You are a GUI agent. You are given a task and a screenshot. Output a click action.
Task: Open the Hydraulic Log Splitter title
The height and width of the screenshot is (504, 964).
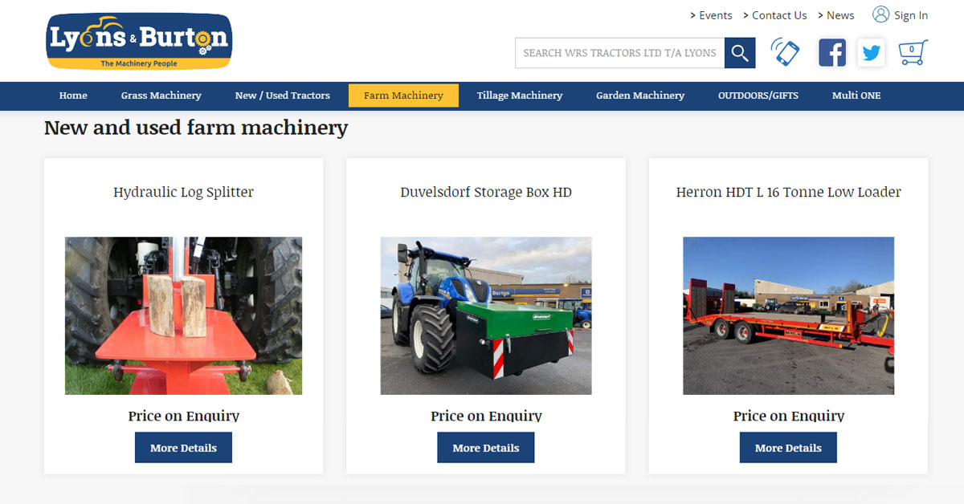[183, 193]
